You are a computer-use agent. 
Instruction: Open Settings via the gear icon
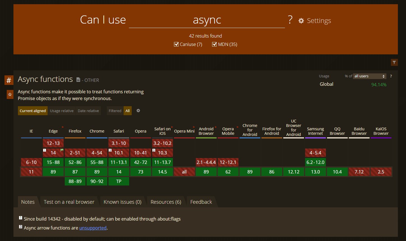pos(301,21)
